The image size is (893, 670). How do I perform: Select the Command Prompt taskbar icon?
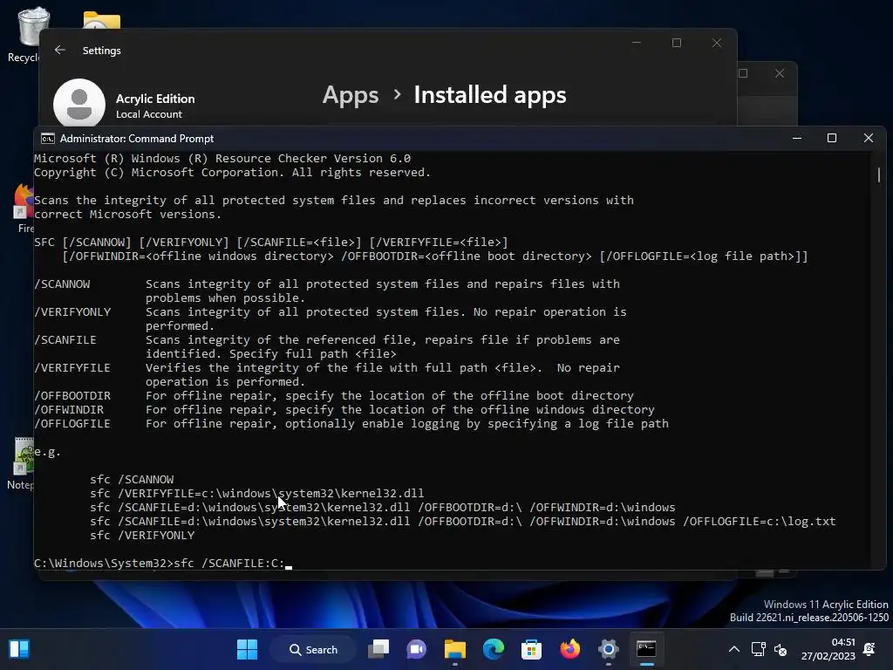pyautogui.click(x=646, y=649)
